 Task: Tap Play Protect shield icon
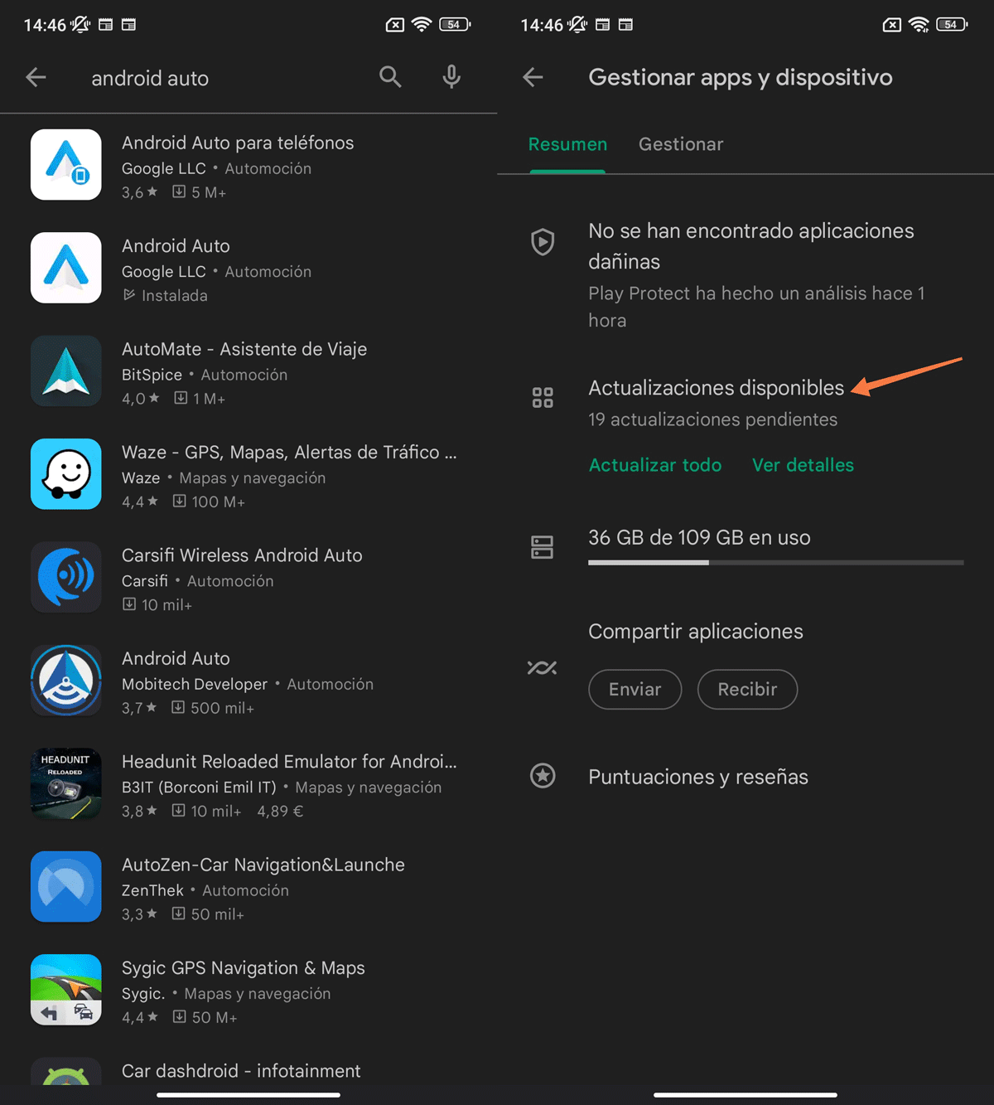tap(543, 242)
